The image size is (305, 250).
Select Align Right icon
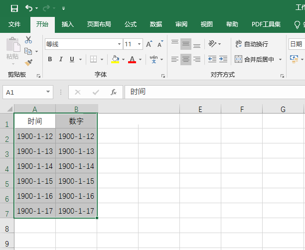pos(197,59)
